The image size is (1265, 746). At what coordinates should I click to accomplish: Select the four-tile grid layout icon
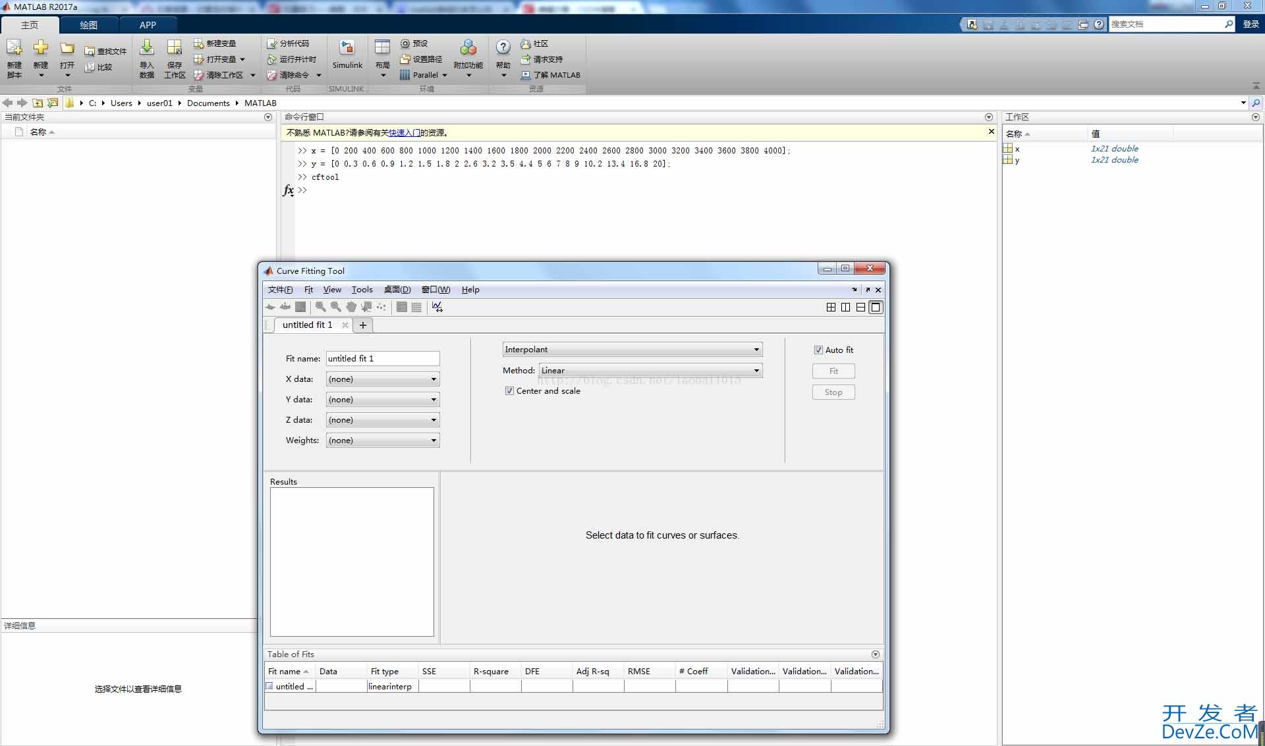(x=831, y=307)
